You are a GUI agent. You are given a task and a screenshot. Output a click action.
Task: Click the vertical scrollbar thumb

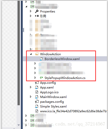click(19, 53)
